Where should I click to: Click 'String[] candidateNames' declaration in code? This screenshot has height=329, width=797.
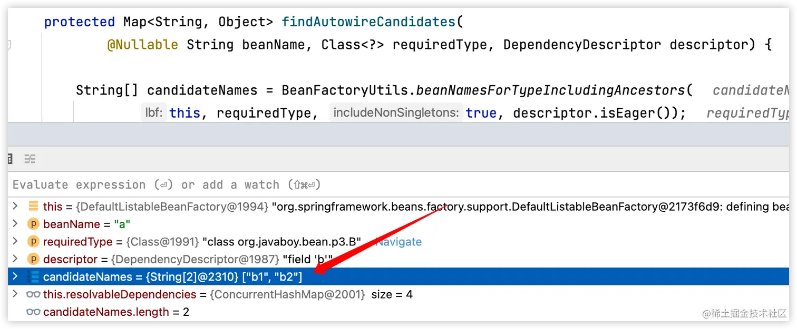coord(167,90)
